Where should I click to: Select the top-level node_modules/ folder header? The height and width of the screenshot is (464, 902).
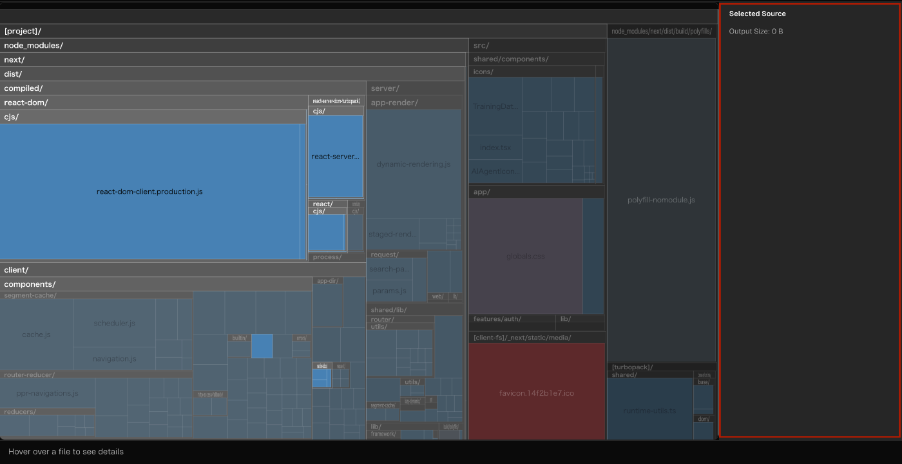tap(234, 45)
